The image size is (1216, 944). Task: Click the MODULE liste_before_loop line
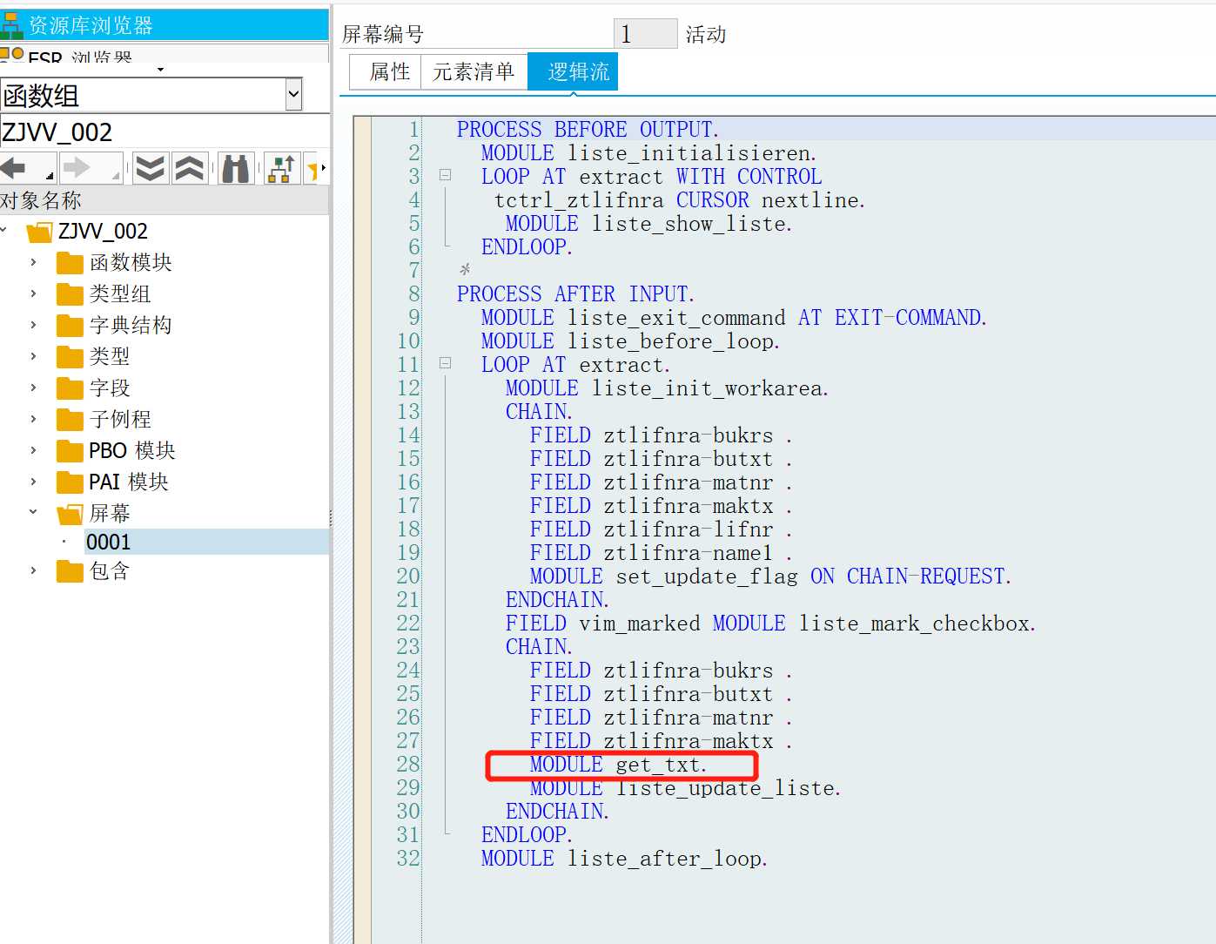click(x=630, y=341)
